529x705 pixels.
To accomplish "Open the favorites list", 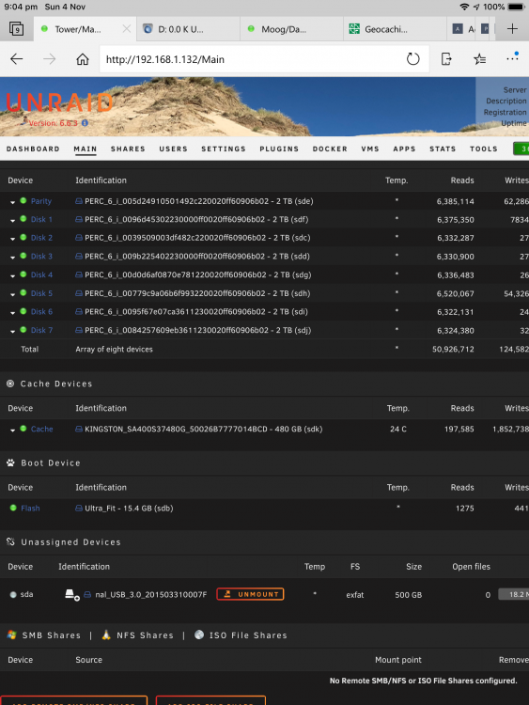I will click(x=479, y=59).
